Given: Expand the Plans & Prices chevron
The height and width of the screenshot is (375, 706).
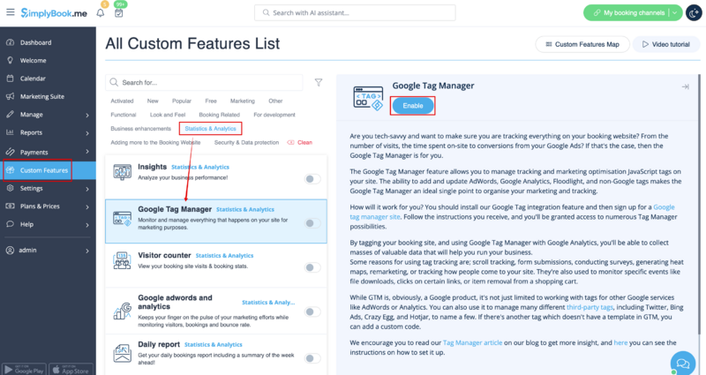Looking at the screenshot, I should pyautogui.click(x=87, y=207).
